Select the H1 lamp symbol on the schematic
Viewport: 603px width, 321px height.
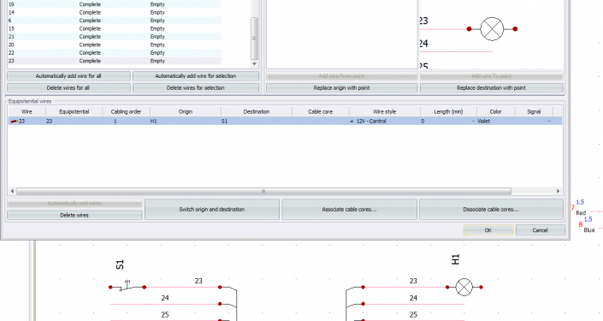pyautogui.click(x=464, y=287)
